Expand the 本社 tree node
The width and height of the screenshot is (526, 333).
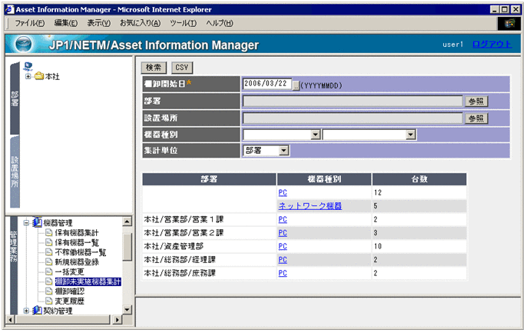28,76
